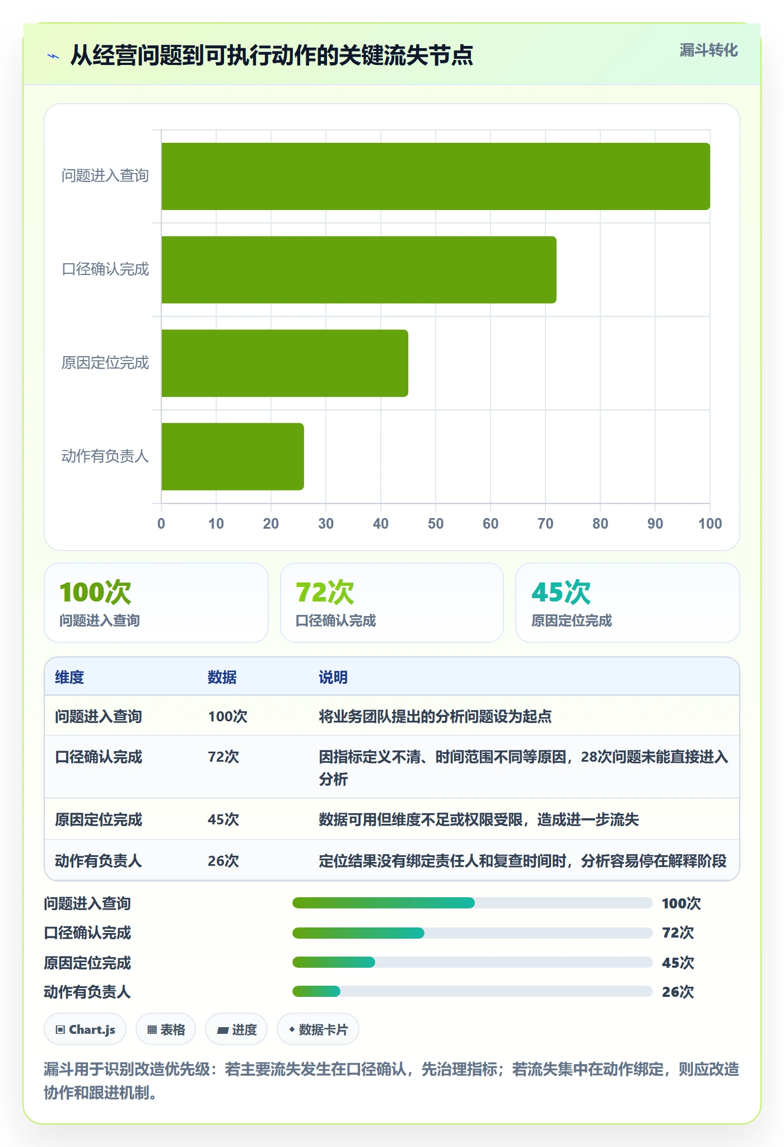Click the 进度 chip
Viewport: 784px width, 1147px height.
click(x=236, y=1029)
